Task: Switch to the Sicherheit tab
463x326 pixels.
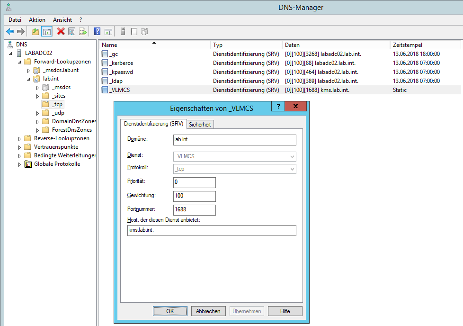Action: (200, 125)
